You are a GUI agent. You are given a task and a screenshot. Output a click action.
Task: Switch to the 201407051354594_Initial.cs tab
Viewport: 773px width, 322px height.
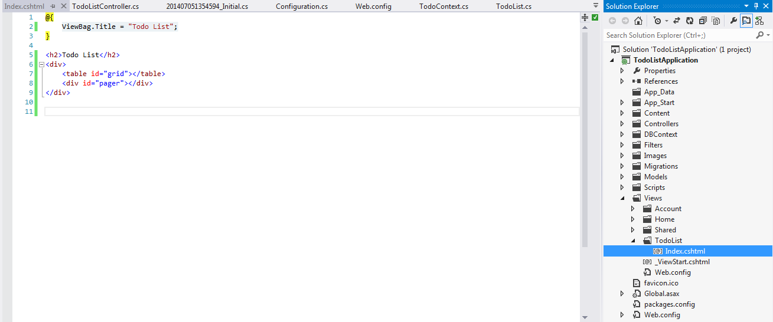pos(207,6)
